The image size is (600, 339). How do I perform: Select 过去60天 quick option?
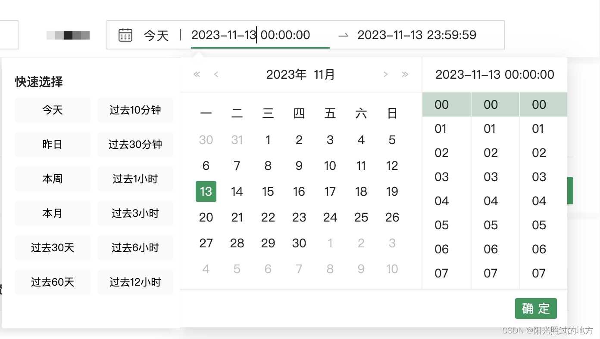(52, 282)
